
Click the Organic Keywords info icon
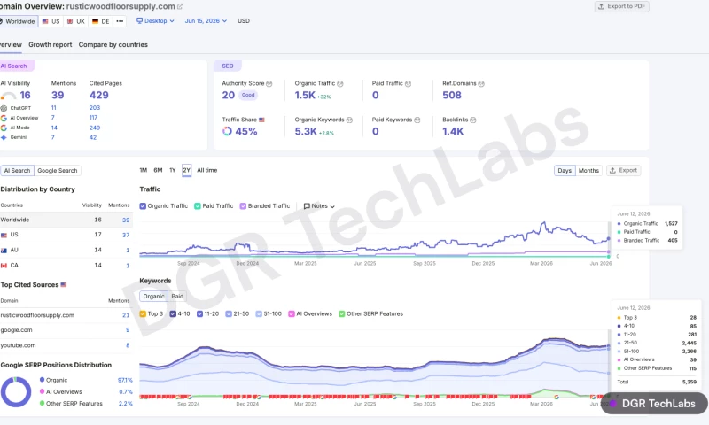tap(349, 120)
